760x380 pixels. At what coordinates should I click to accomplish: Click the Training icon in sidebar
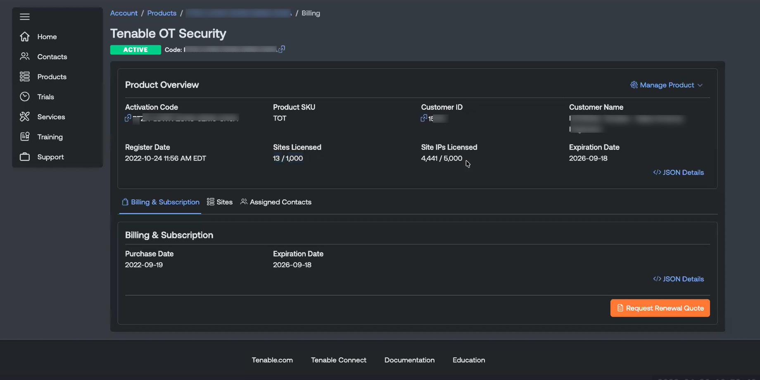point(25,136)
